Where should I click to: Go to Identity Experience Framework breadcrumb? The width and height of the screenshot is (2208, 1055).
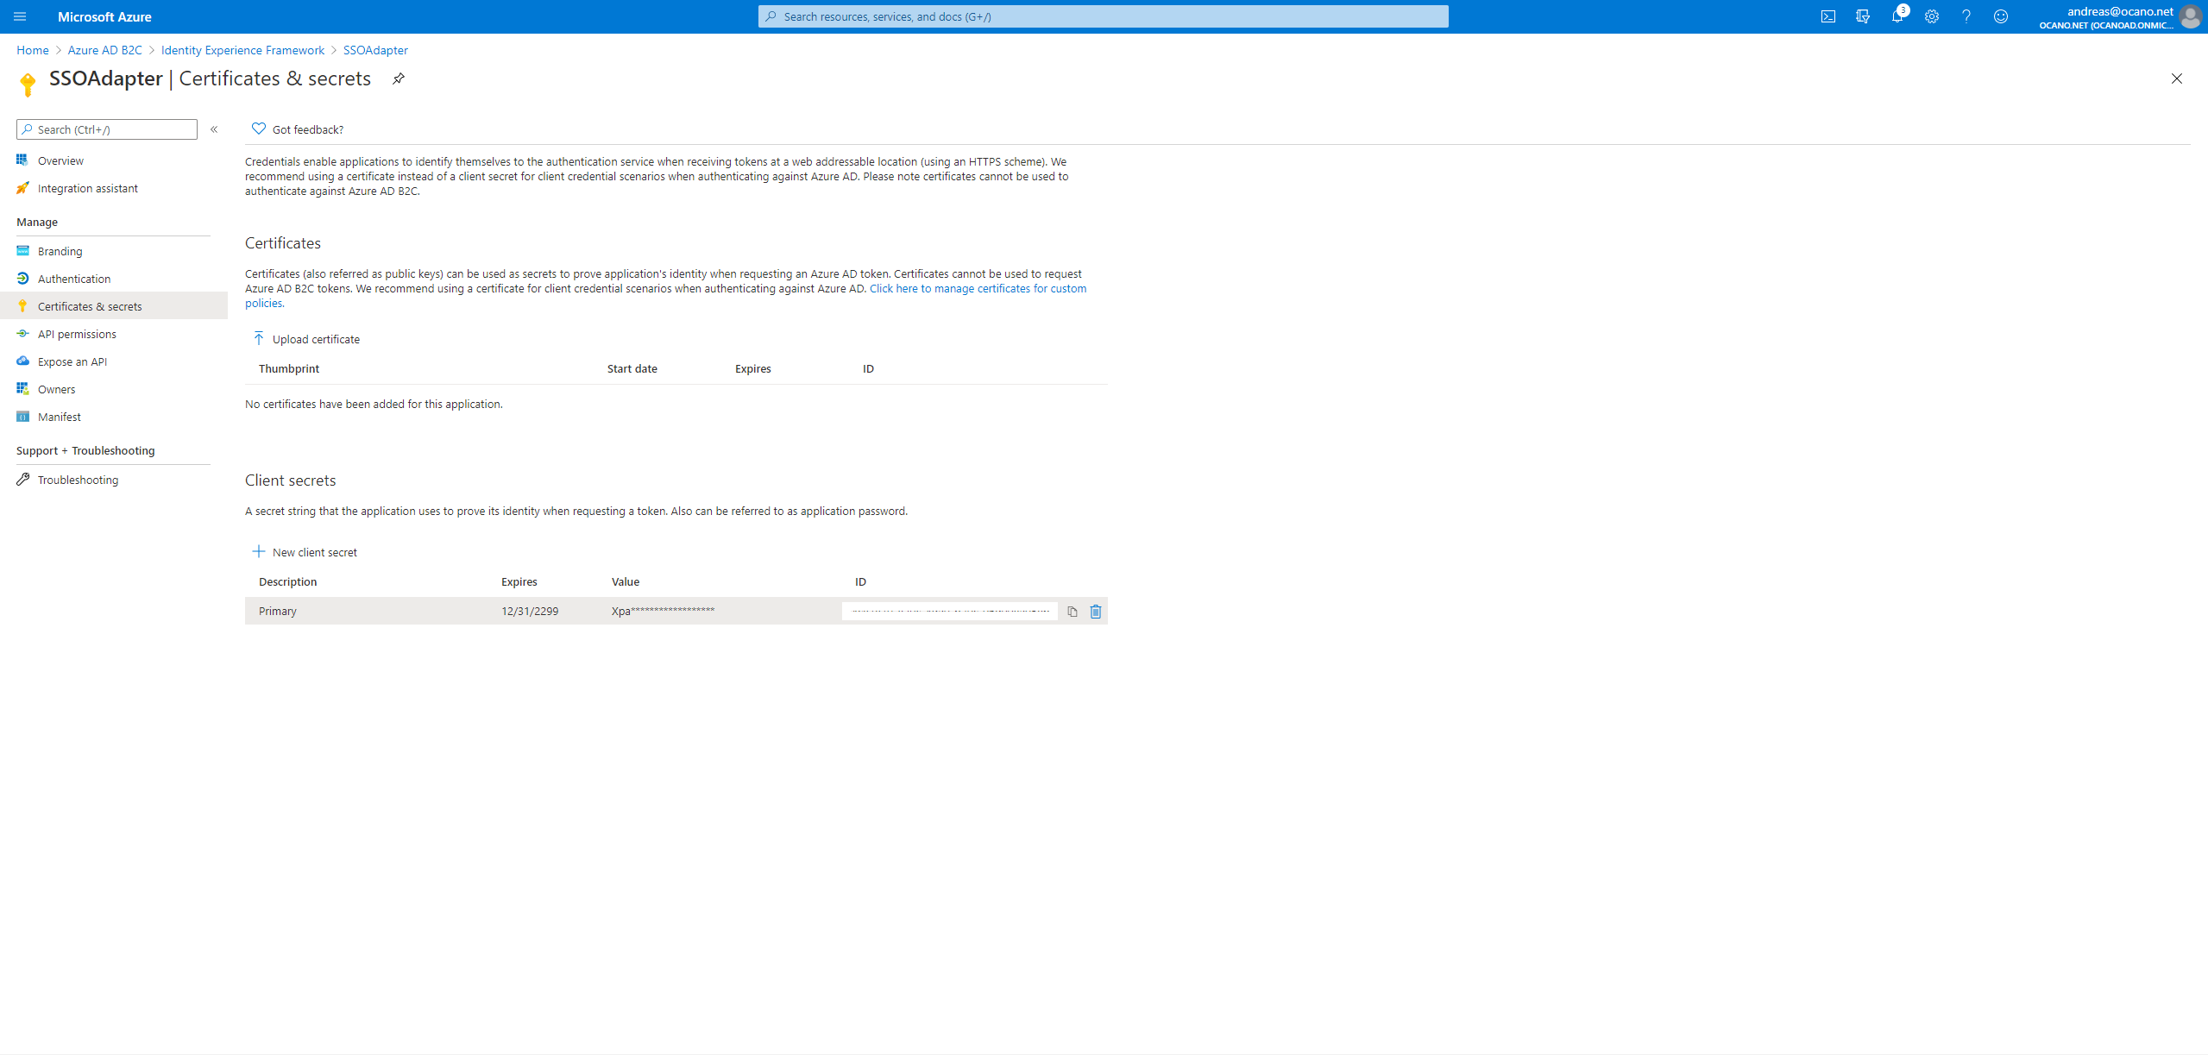(242, 50)
